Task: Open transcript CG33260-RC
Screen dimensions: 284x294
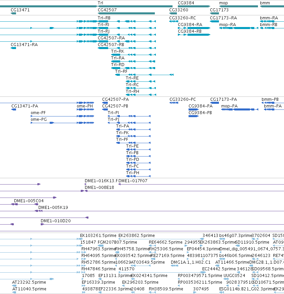Action: click(x=183, y=18)
